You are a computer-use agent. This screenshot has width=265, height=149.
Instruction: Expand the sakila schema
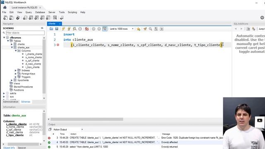pyautogui.click(x=4, y=93)
